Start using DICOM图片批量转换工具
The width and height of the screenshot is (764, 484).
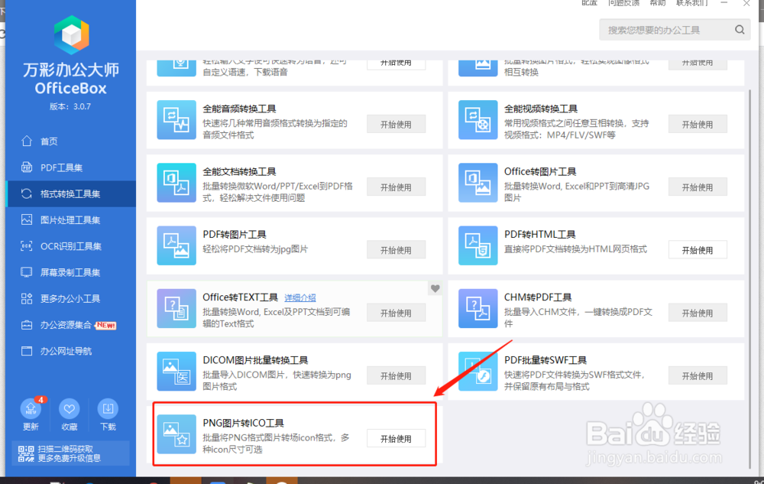396,375
